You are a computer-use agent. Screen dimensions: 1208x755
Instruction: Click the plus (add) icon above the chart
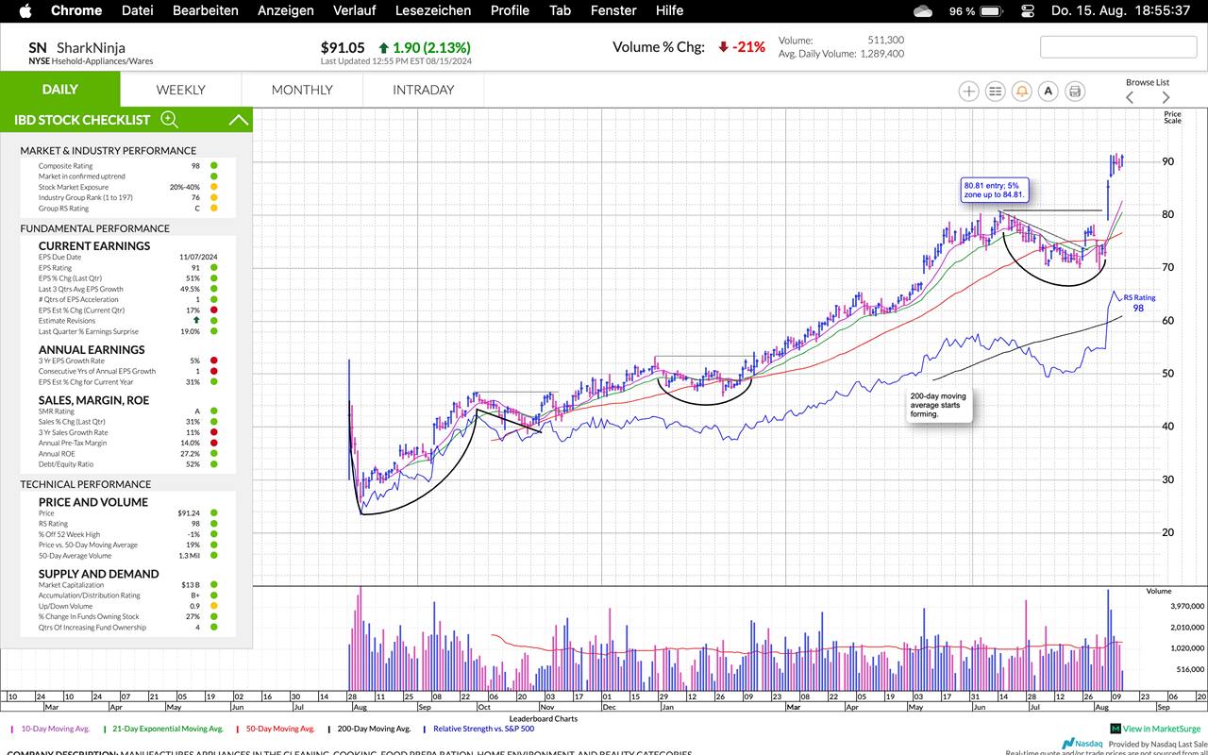(x=968, y=91)
